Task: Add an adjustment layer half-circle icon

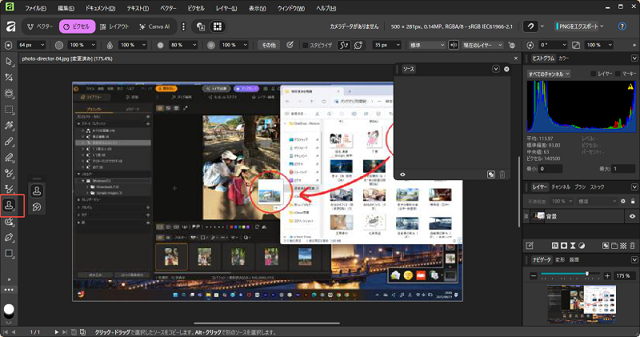Action: [582, 246]
